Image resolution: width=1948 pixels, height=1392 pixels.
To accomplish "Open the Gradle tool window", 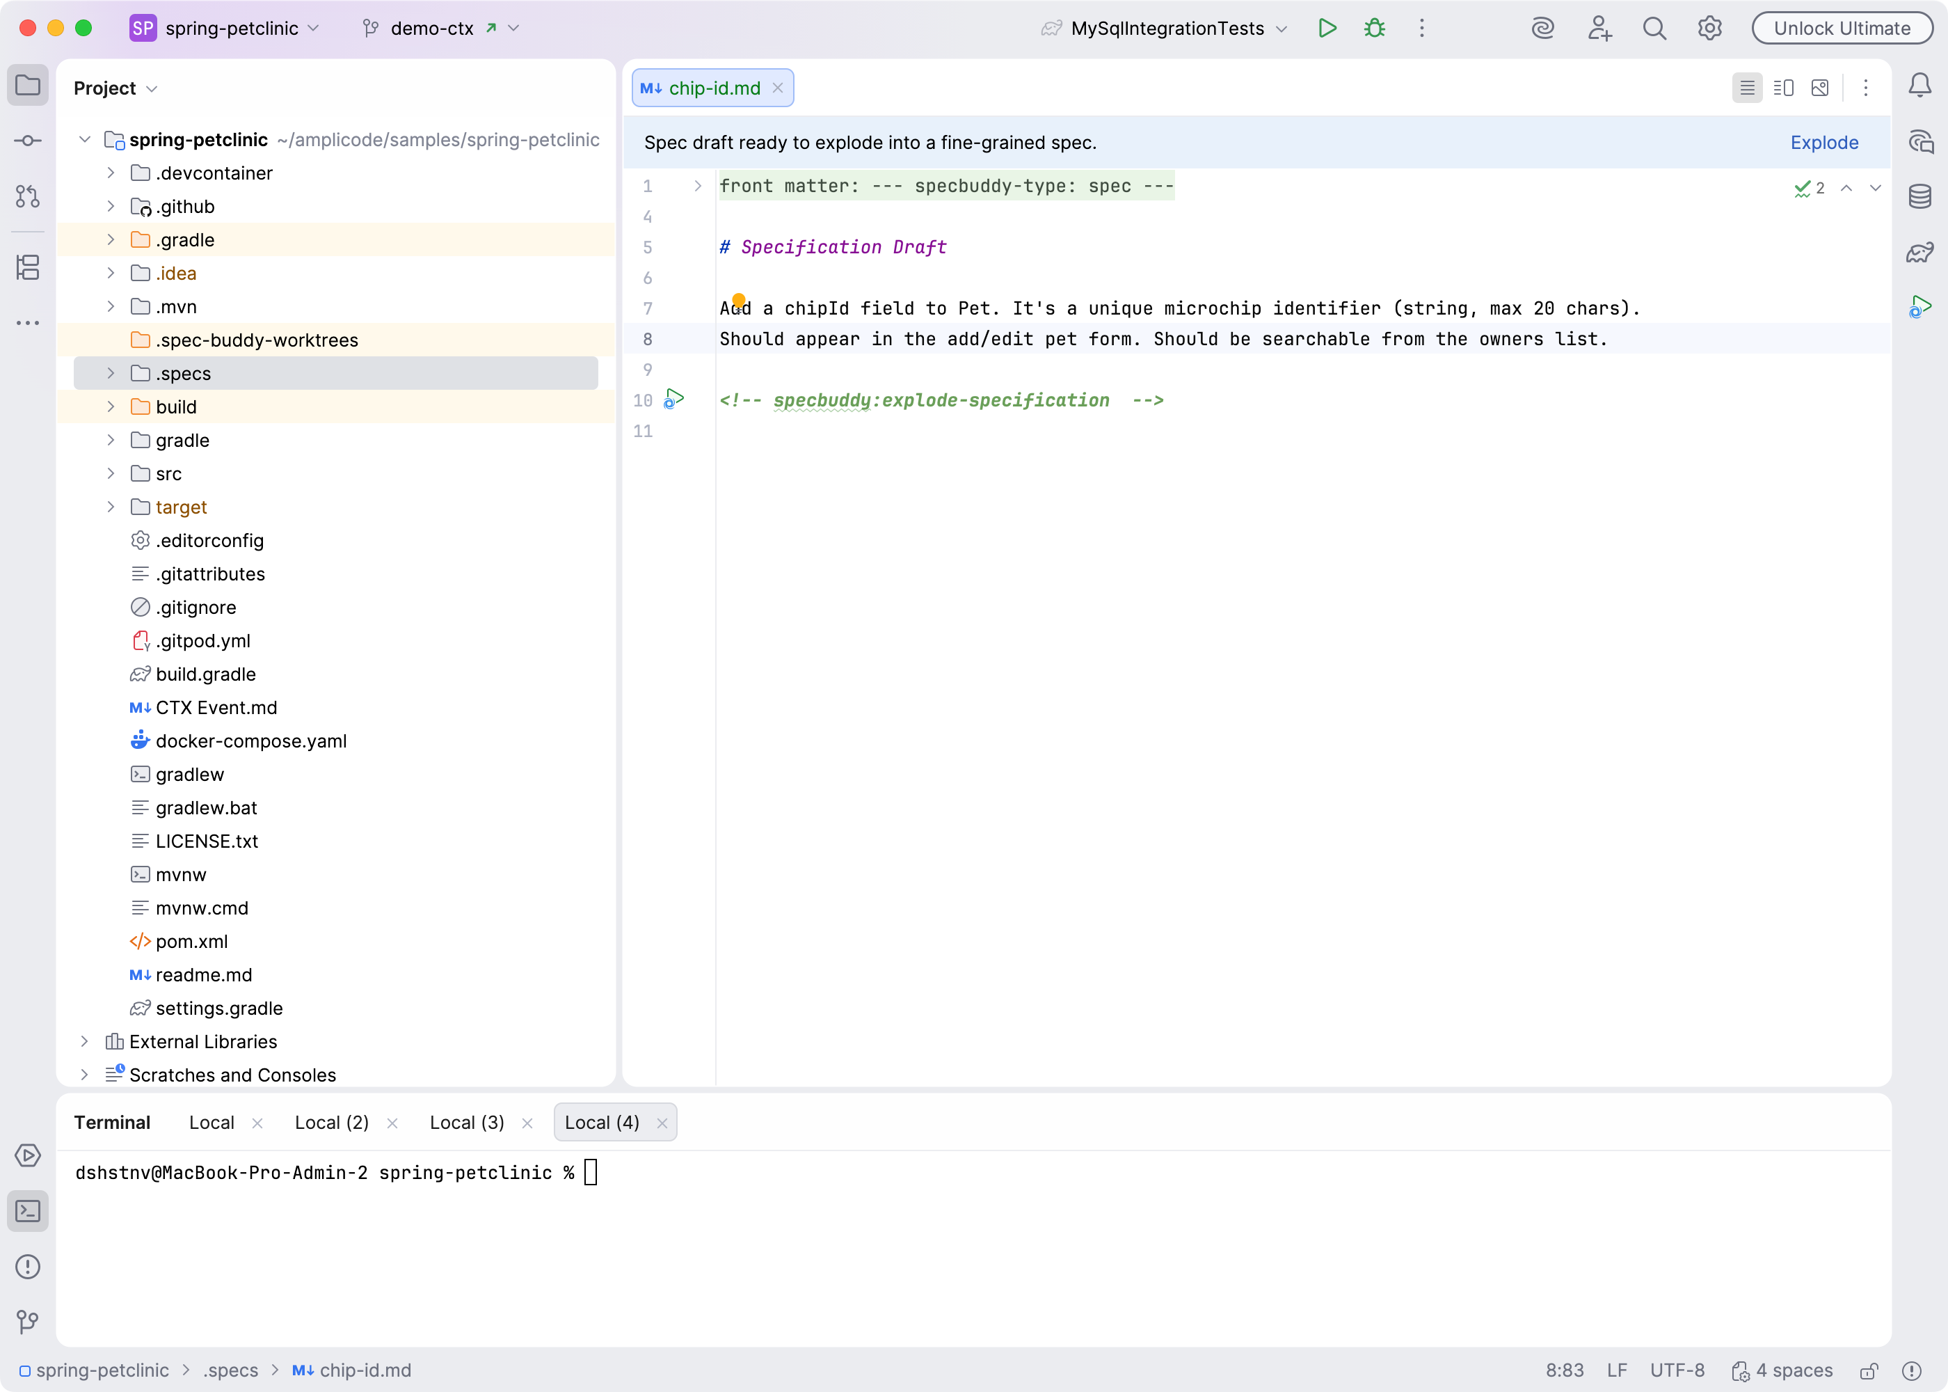I will click(1919, 252).
